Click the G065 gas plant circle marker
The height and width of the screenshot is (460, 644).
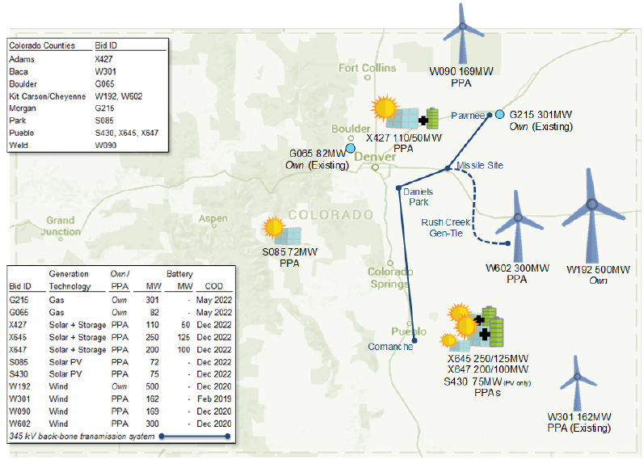351,148
